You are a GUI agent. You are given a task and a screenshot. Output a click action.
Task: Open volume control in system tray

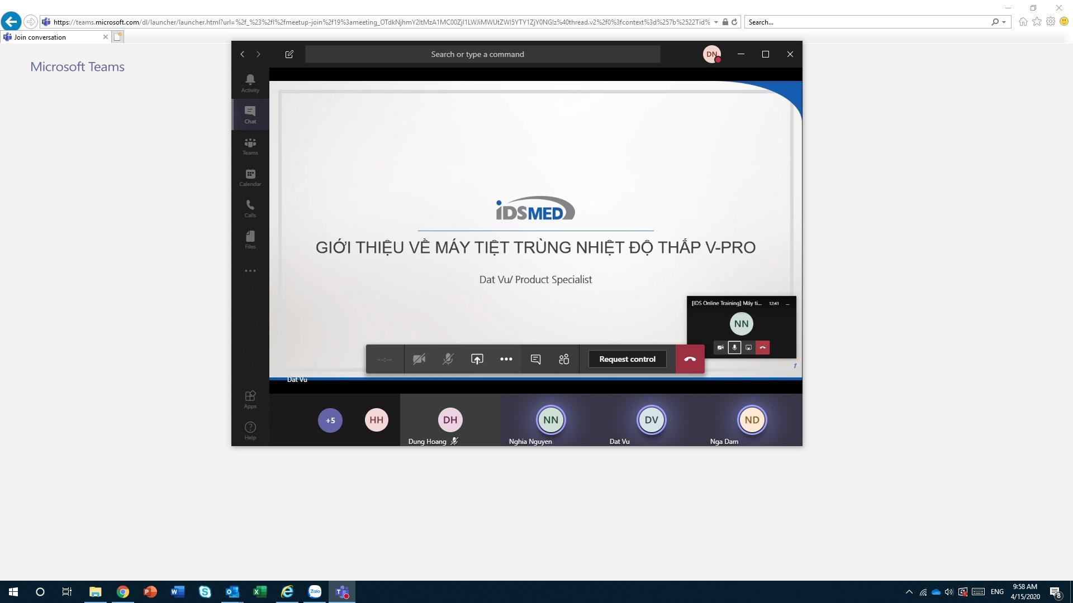click(948, 592)
